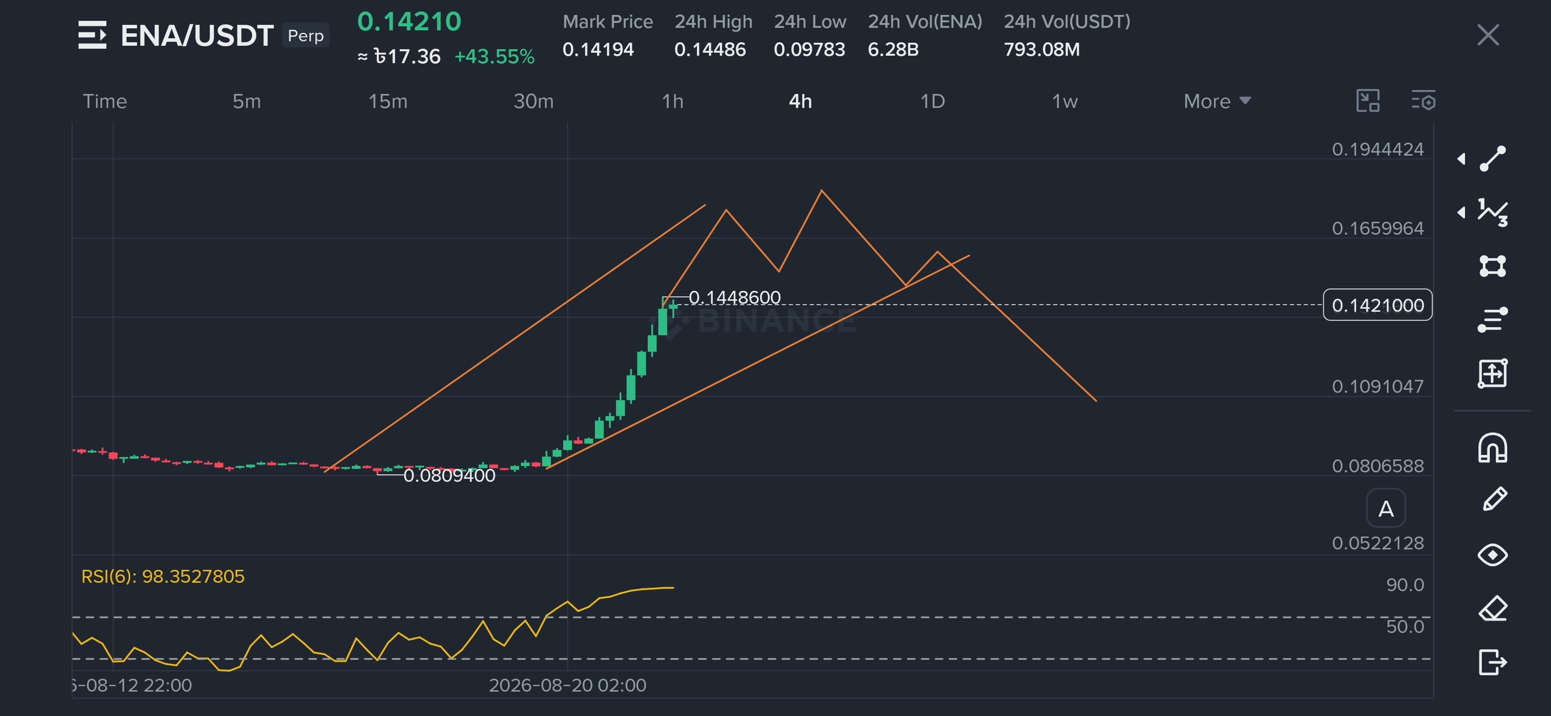Click the current price tag 0.1421000
1551x716 pixels.
1378,305
